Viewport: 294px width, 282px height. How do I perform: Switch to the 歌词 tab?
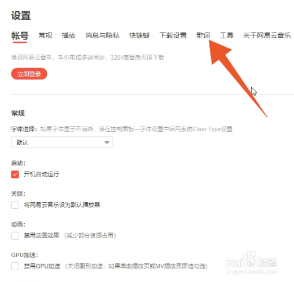[x=203, y=35]
